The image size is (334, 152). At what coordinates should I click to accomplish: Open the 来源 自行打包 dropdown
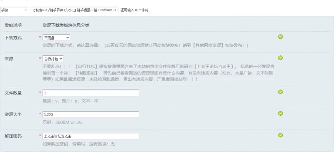[x=53, y=59]
